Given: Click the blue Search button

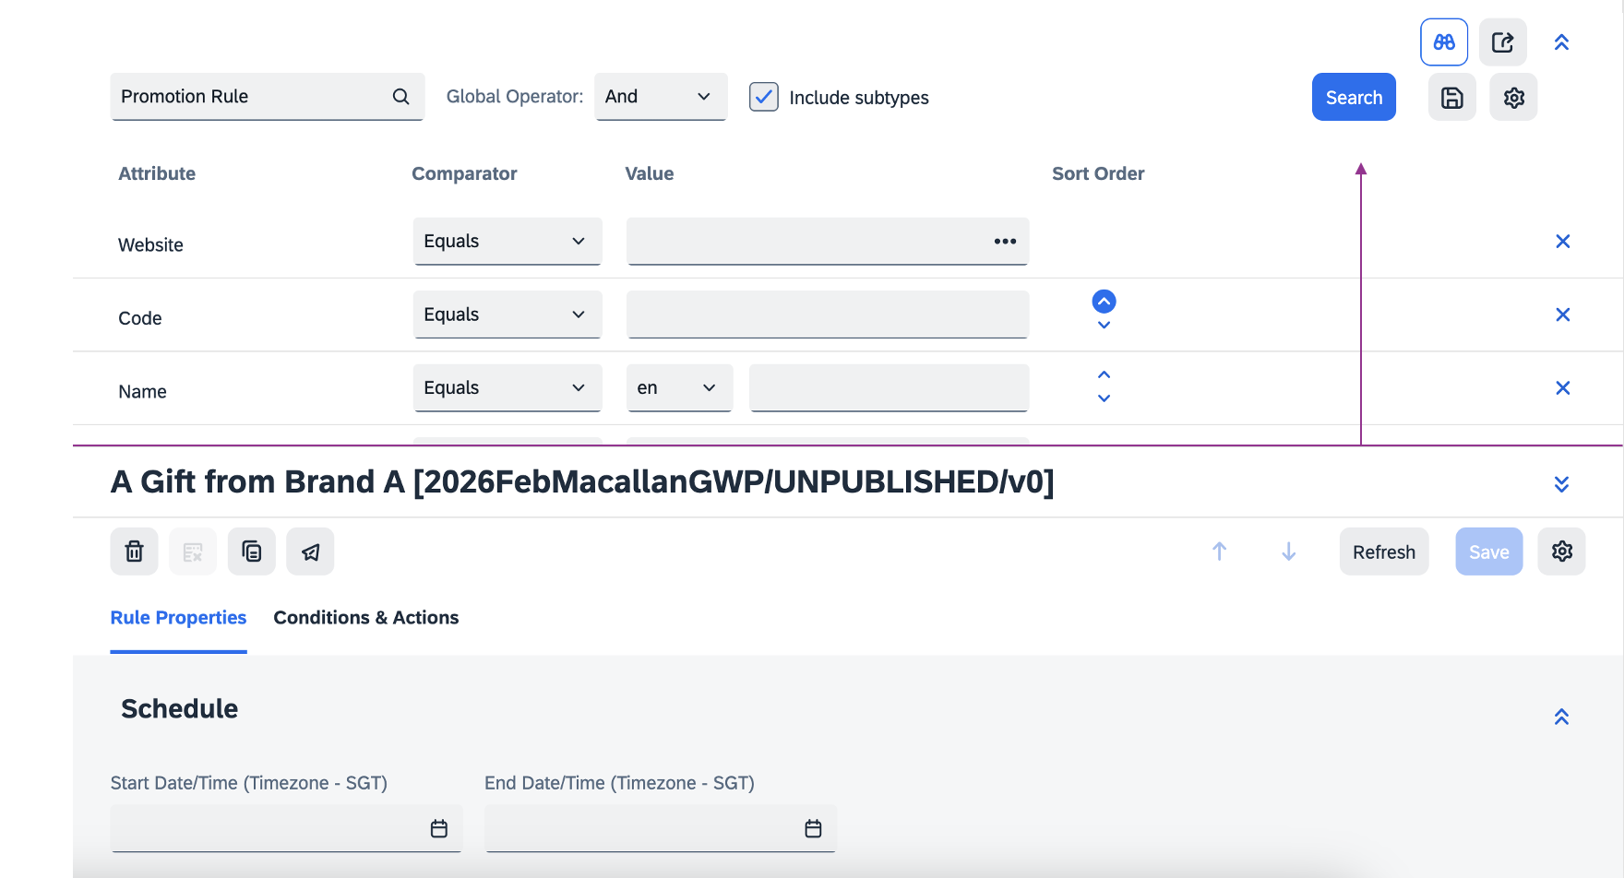Looking at the screenshot, I should 1353,98.
